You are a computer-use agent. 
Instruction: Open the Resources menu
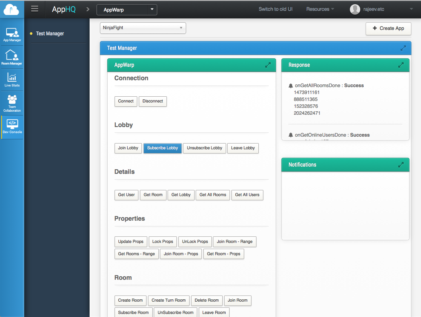pos(320,9)
